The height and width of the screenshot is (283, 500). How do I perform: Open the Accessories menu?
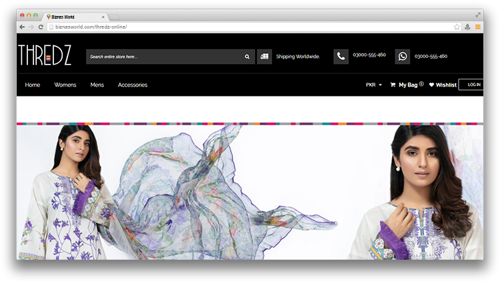(133, 85)
